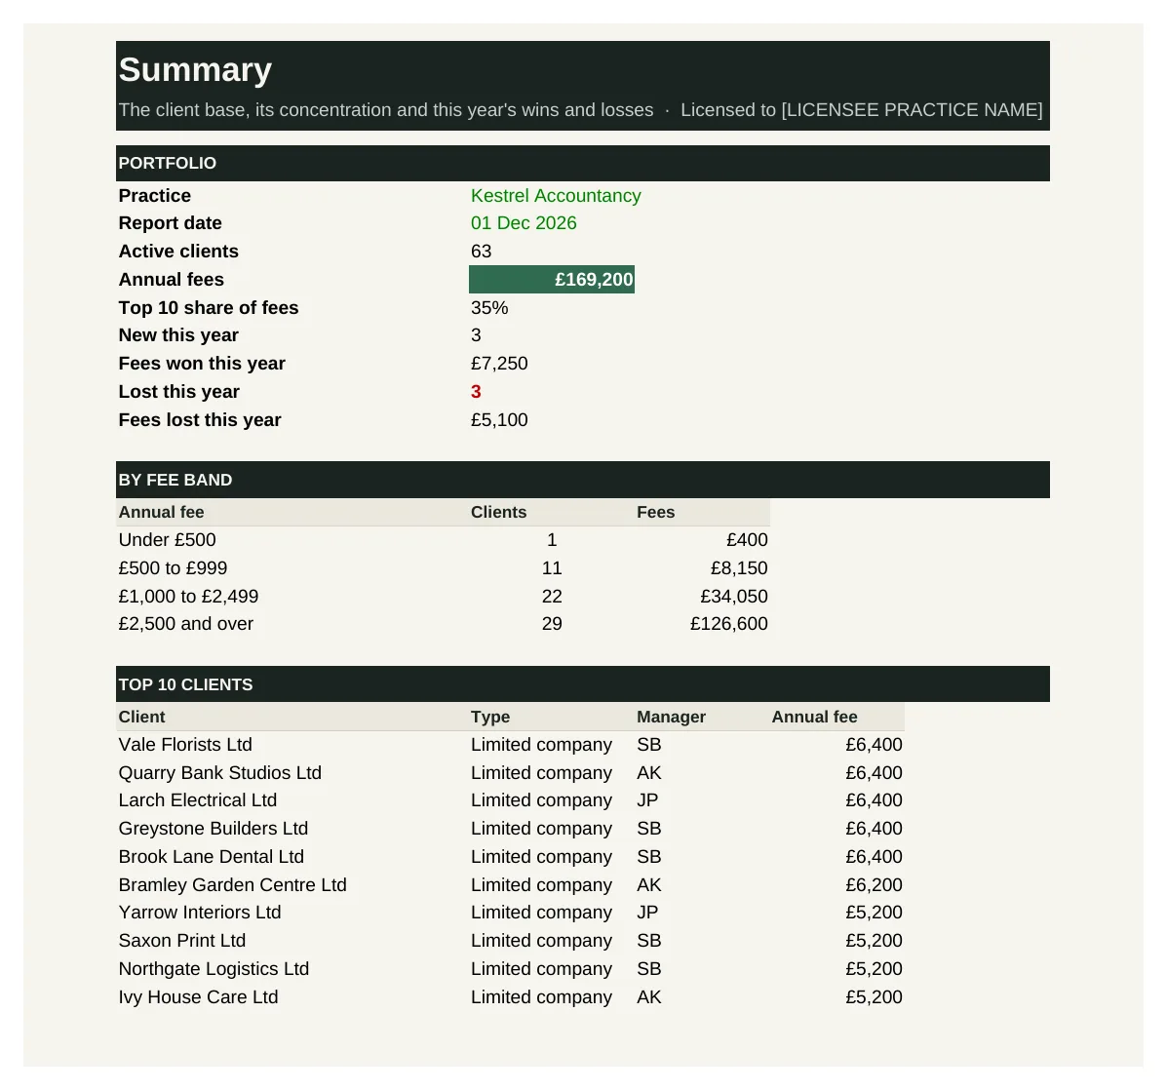Select the red Lost this year value
1167x1090 pixels.
tap(476, 391)
